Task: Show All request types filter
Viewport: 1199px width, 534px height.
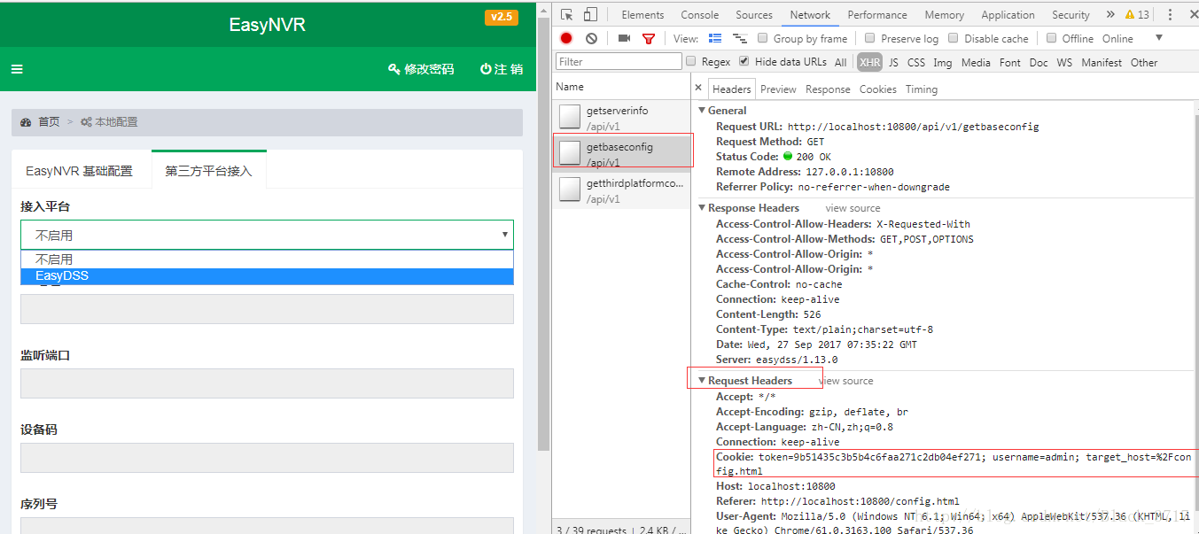Action: (840, 62)
